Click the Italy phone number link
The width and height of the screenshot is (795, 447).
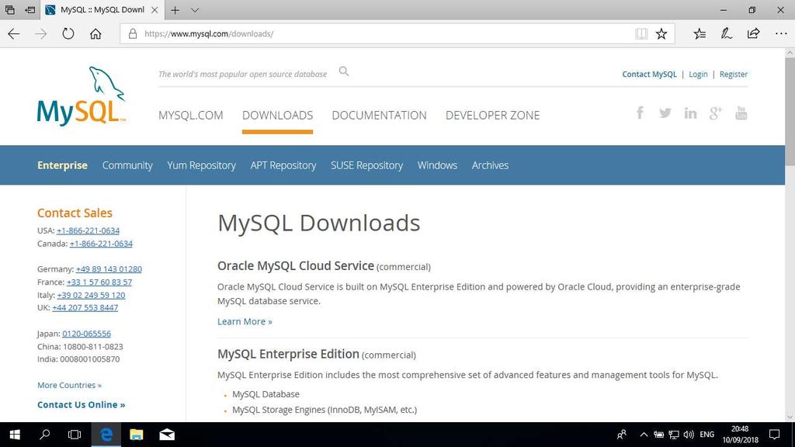pos(92,295)
